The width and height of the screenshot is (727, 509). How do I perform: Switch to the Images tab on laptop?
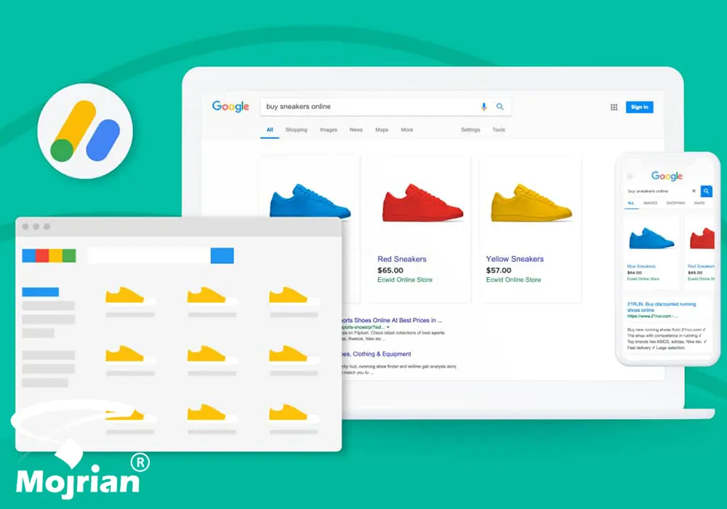[329, 130]
